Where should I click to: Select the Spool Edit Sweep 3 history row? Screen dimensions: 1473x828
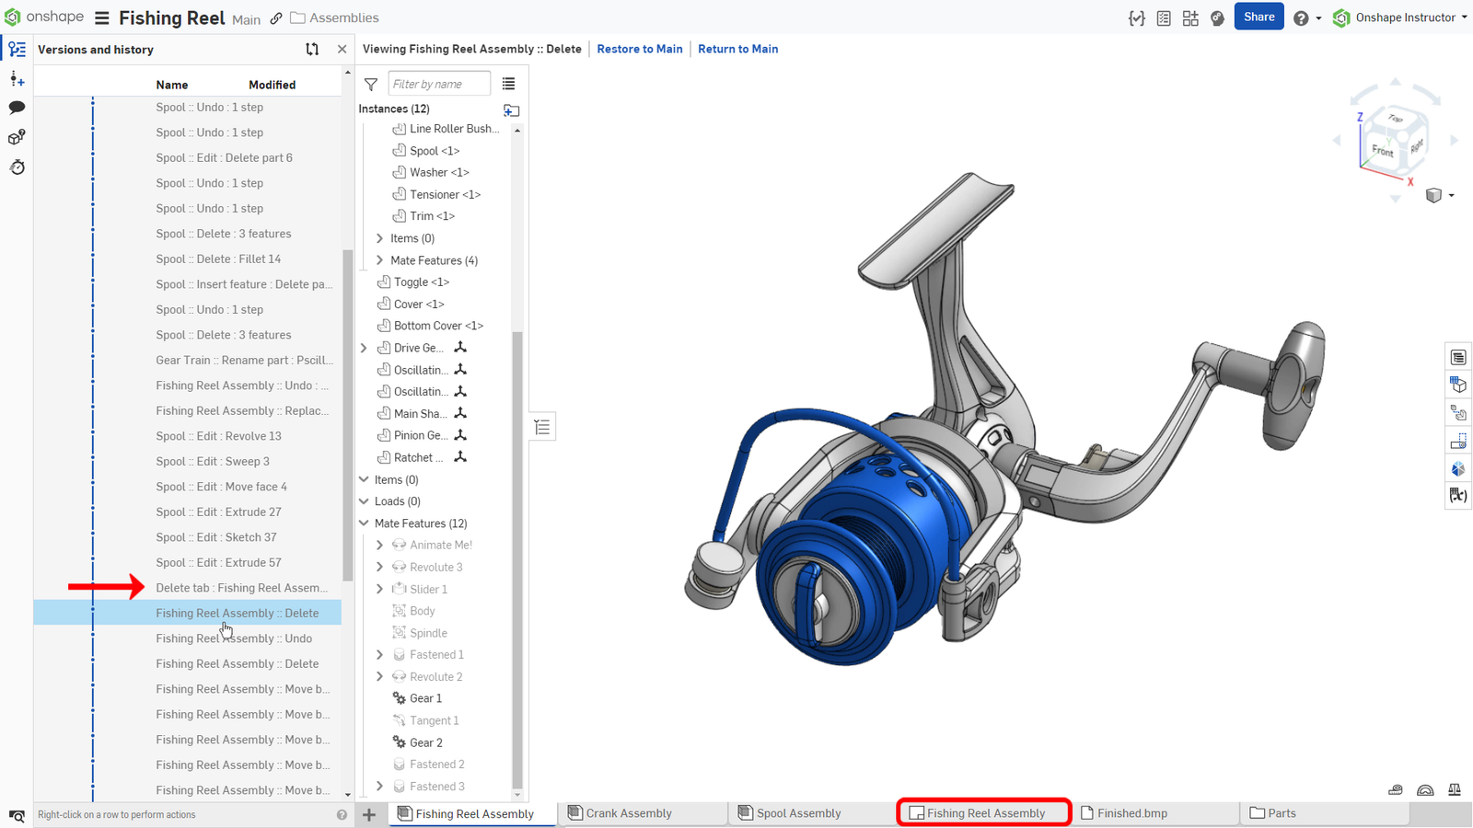213,462
